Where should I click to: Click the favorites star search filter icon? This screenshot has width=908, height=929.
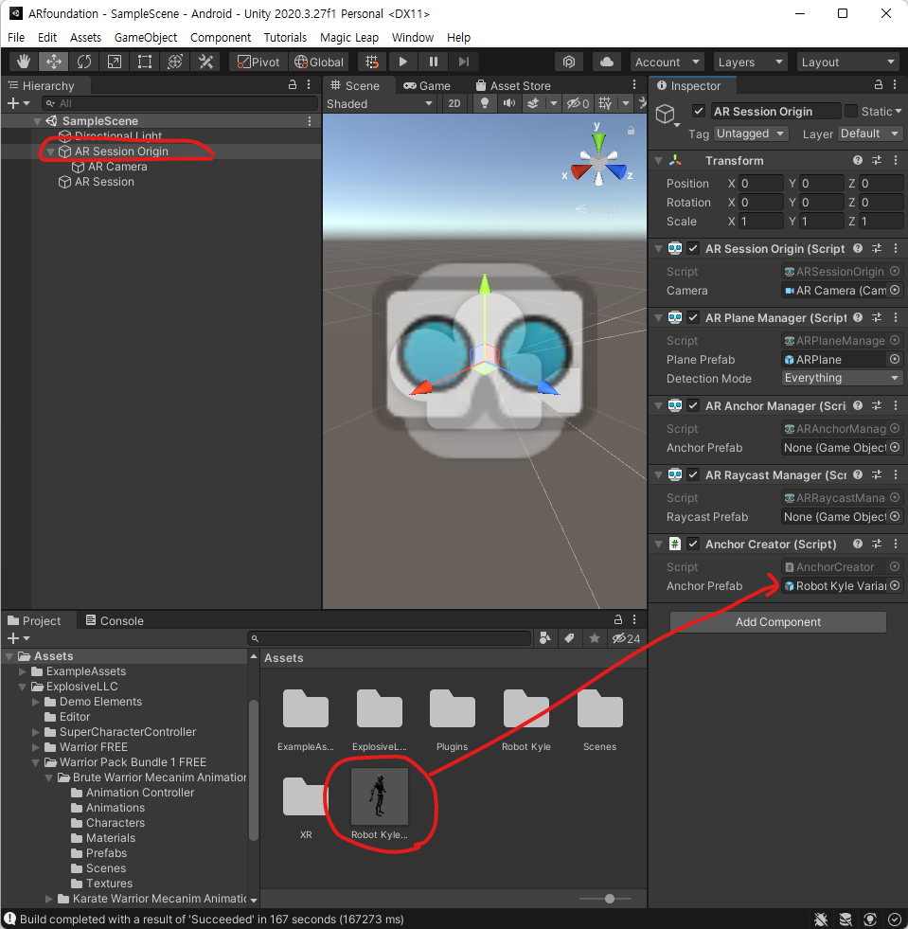pos(594,638)
